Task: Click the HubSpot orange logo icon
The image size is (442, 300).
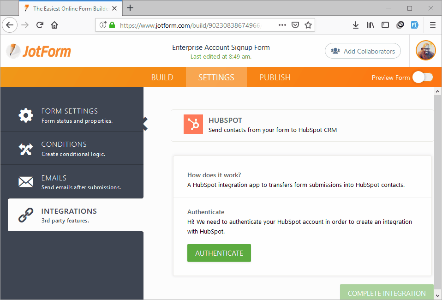Action: click(193, 124)
